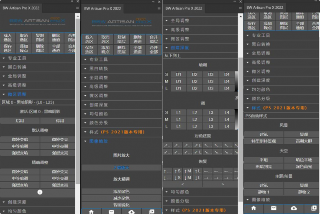Collapse the 微区调整 panel with the double-arrow icon
The image size is (320, 214).
tap(72, 1)
